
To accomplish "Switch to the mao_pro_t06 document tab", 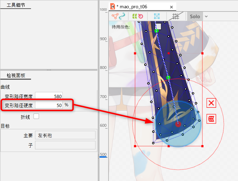I will [x=132, y=6].
